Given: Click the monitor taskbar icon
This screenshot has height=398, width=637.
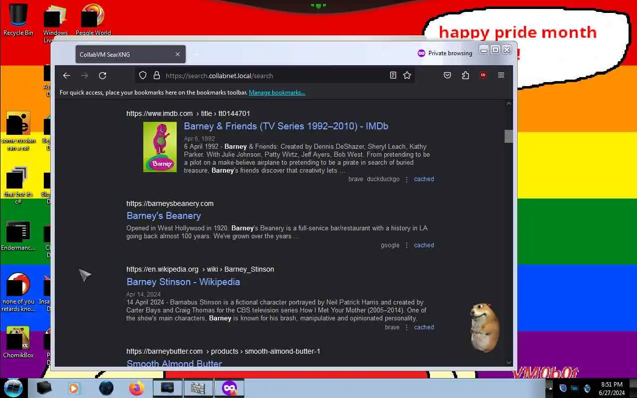Looking at the screenshot, I should [x=167, y=388].
